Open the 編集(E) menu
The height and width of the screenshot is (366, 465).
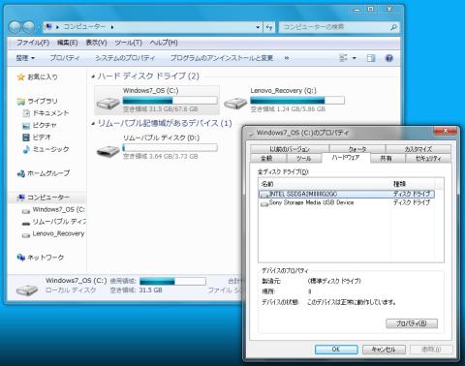[x=67, y=43]
